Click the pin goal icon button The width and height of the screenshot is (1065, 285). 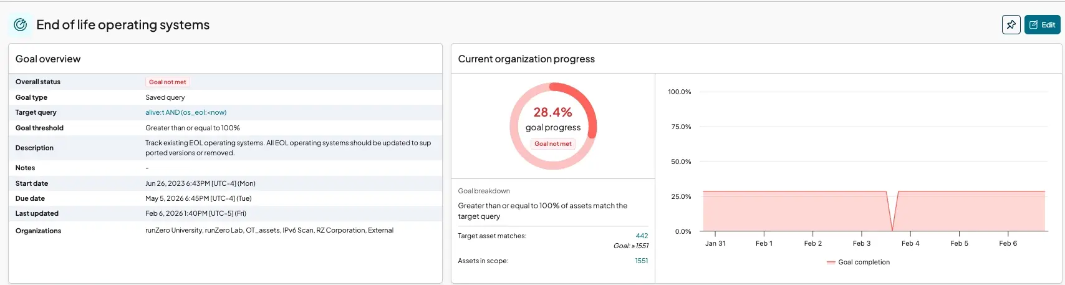point(1011,25)
